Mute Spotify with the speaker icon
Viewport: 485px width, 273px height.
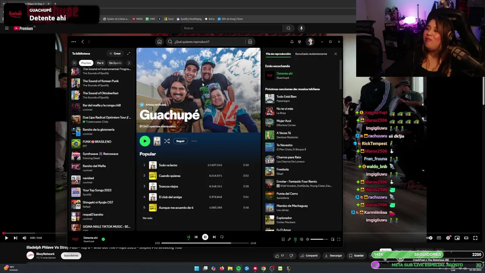coord(307,239)
